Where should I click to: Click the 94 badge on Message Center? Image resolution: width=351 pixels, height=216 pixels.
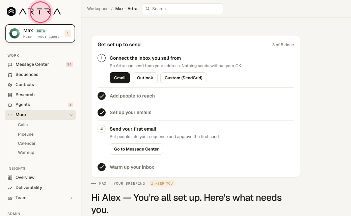coord(70,64)
